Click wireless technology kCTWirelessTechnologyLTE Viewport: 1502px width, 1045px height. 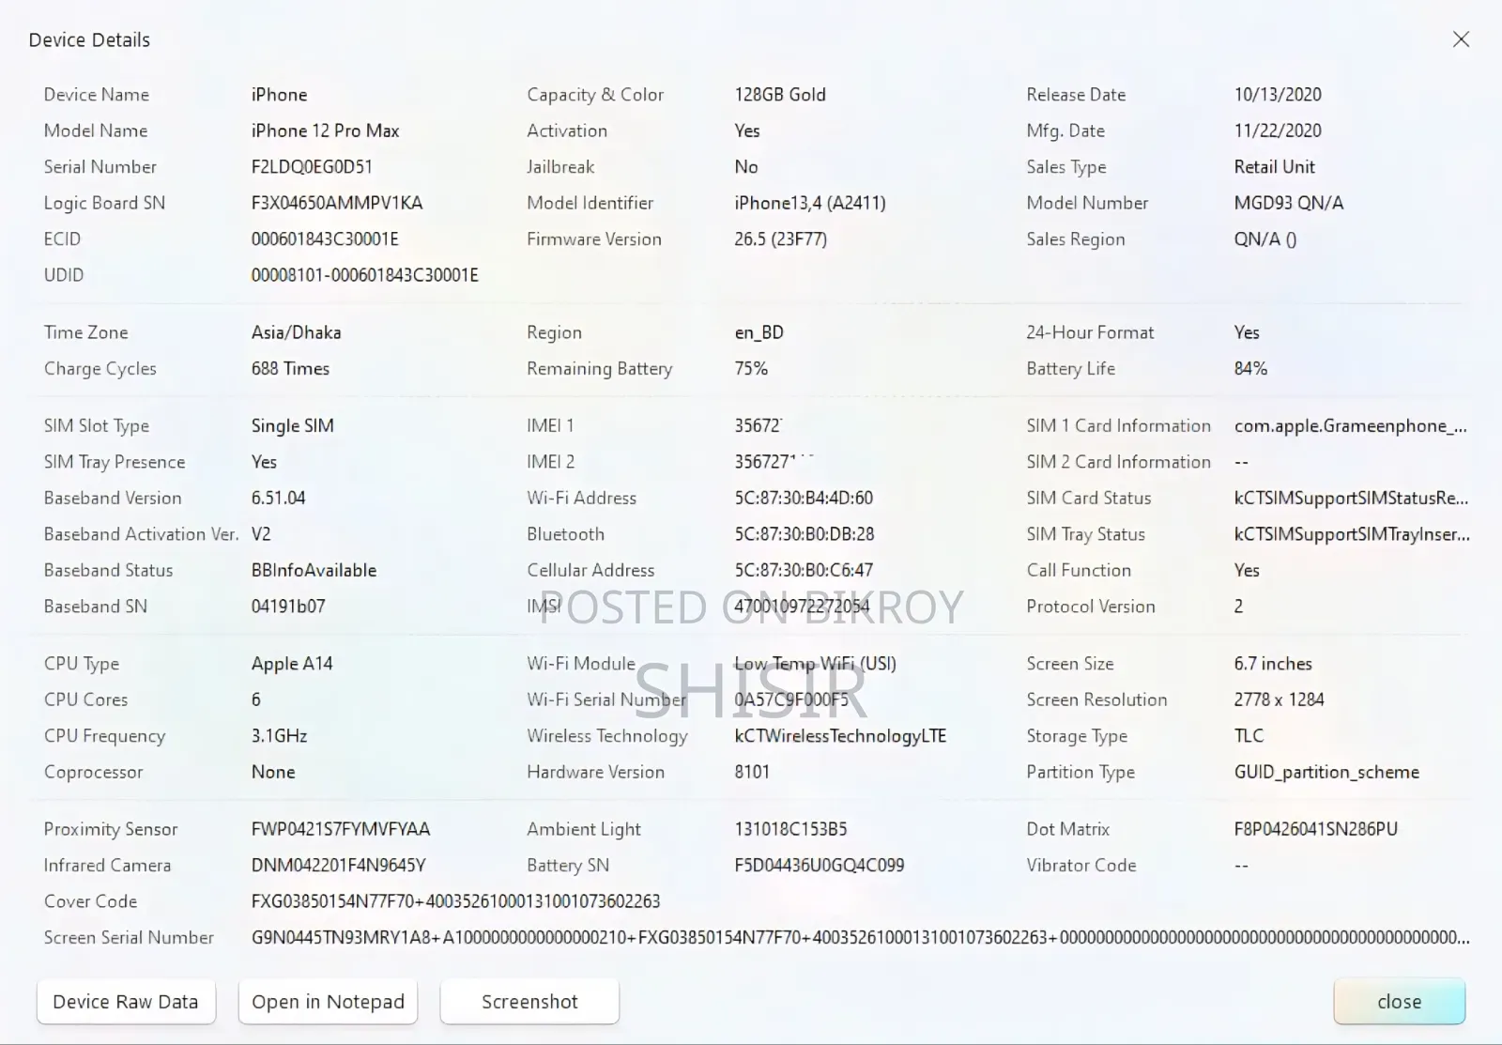[x=840, y=736]
